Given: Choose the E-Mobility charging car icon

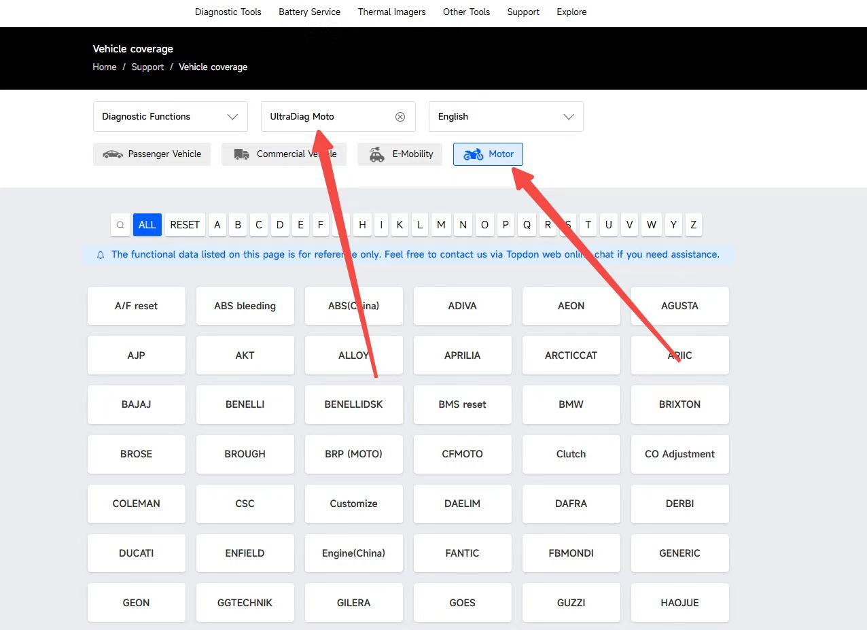Looking at the screenshot, I should click(x=377, y=154).
